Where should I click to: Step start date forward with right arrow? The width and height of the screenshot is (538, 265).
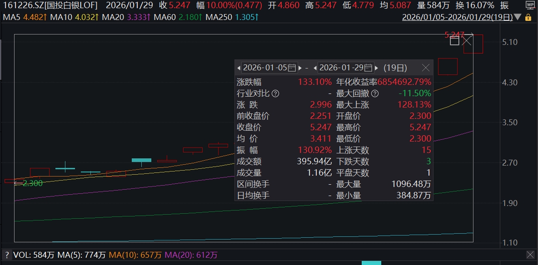(300, 68)
